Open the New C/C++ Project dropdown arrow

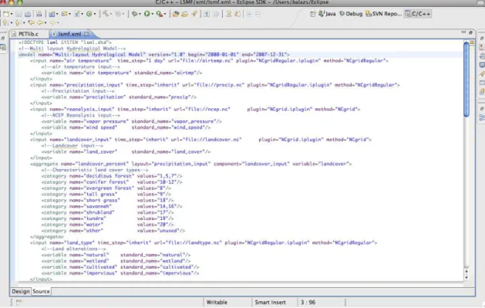click(57, 14)
